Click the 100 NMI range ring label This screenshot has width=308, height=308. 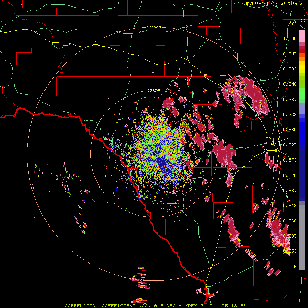pos(154,27)
